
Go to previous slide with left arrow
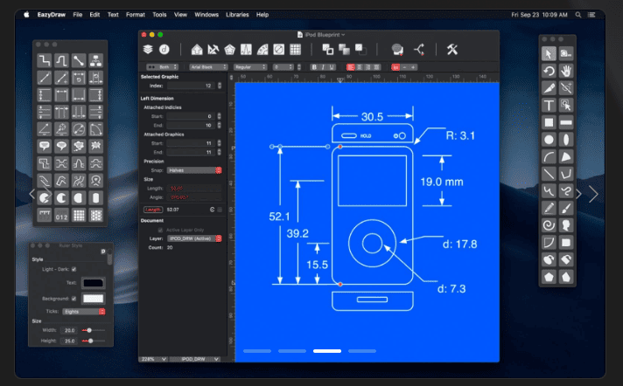[32, 194]
